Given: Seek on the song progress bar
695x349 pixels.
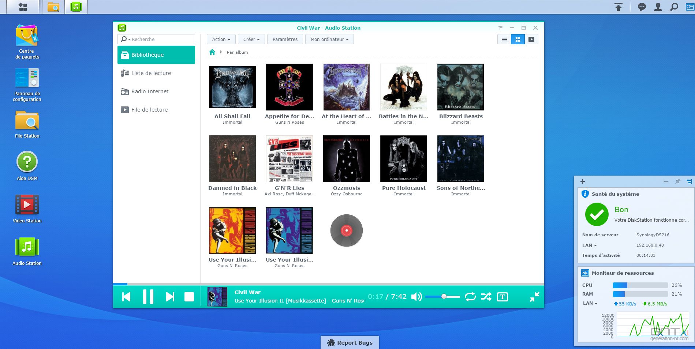Looking at the screenshot, I should (x=328, y=284).
